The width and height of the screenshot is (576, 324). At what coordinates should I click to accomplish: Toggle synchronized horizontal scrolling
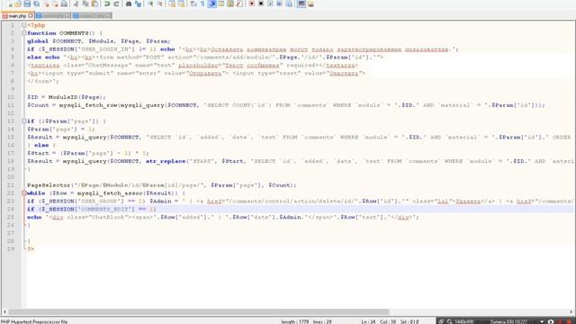tap(181, 4)
